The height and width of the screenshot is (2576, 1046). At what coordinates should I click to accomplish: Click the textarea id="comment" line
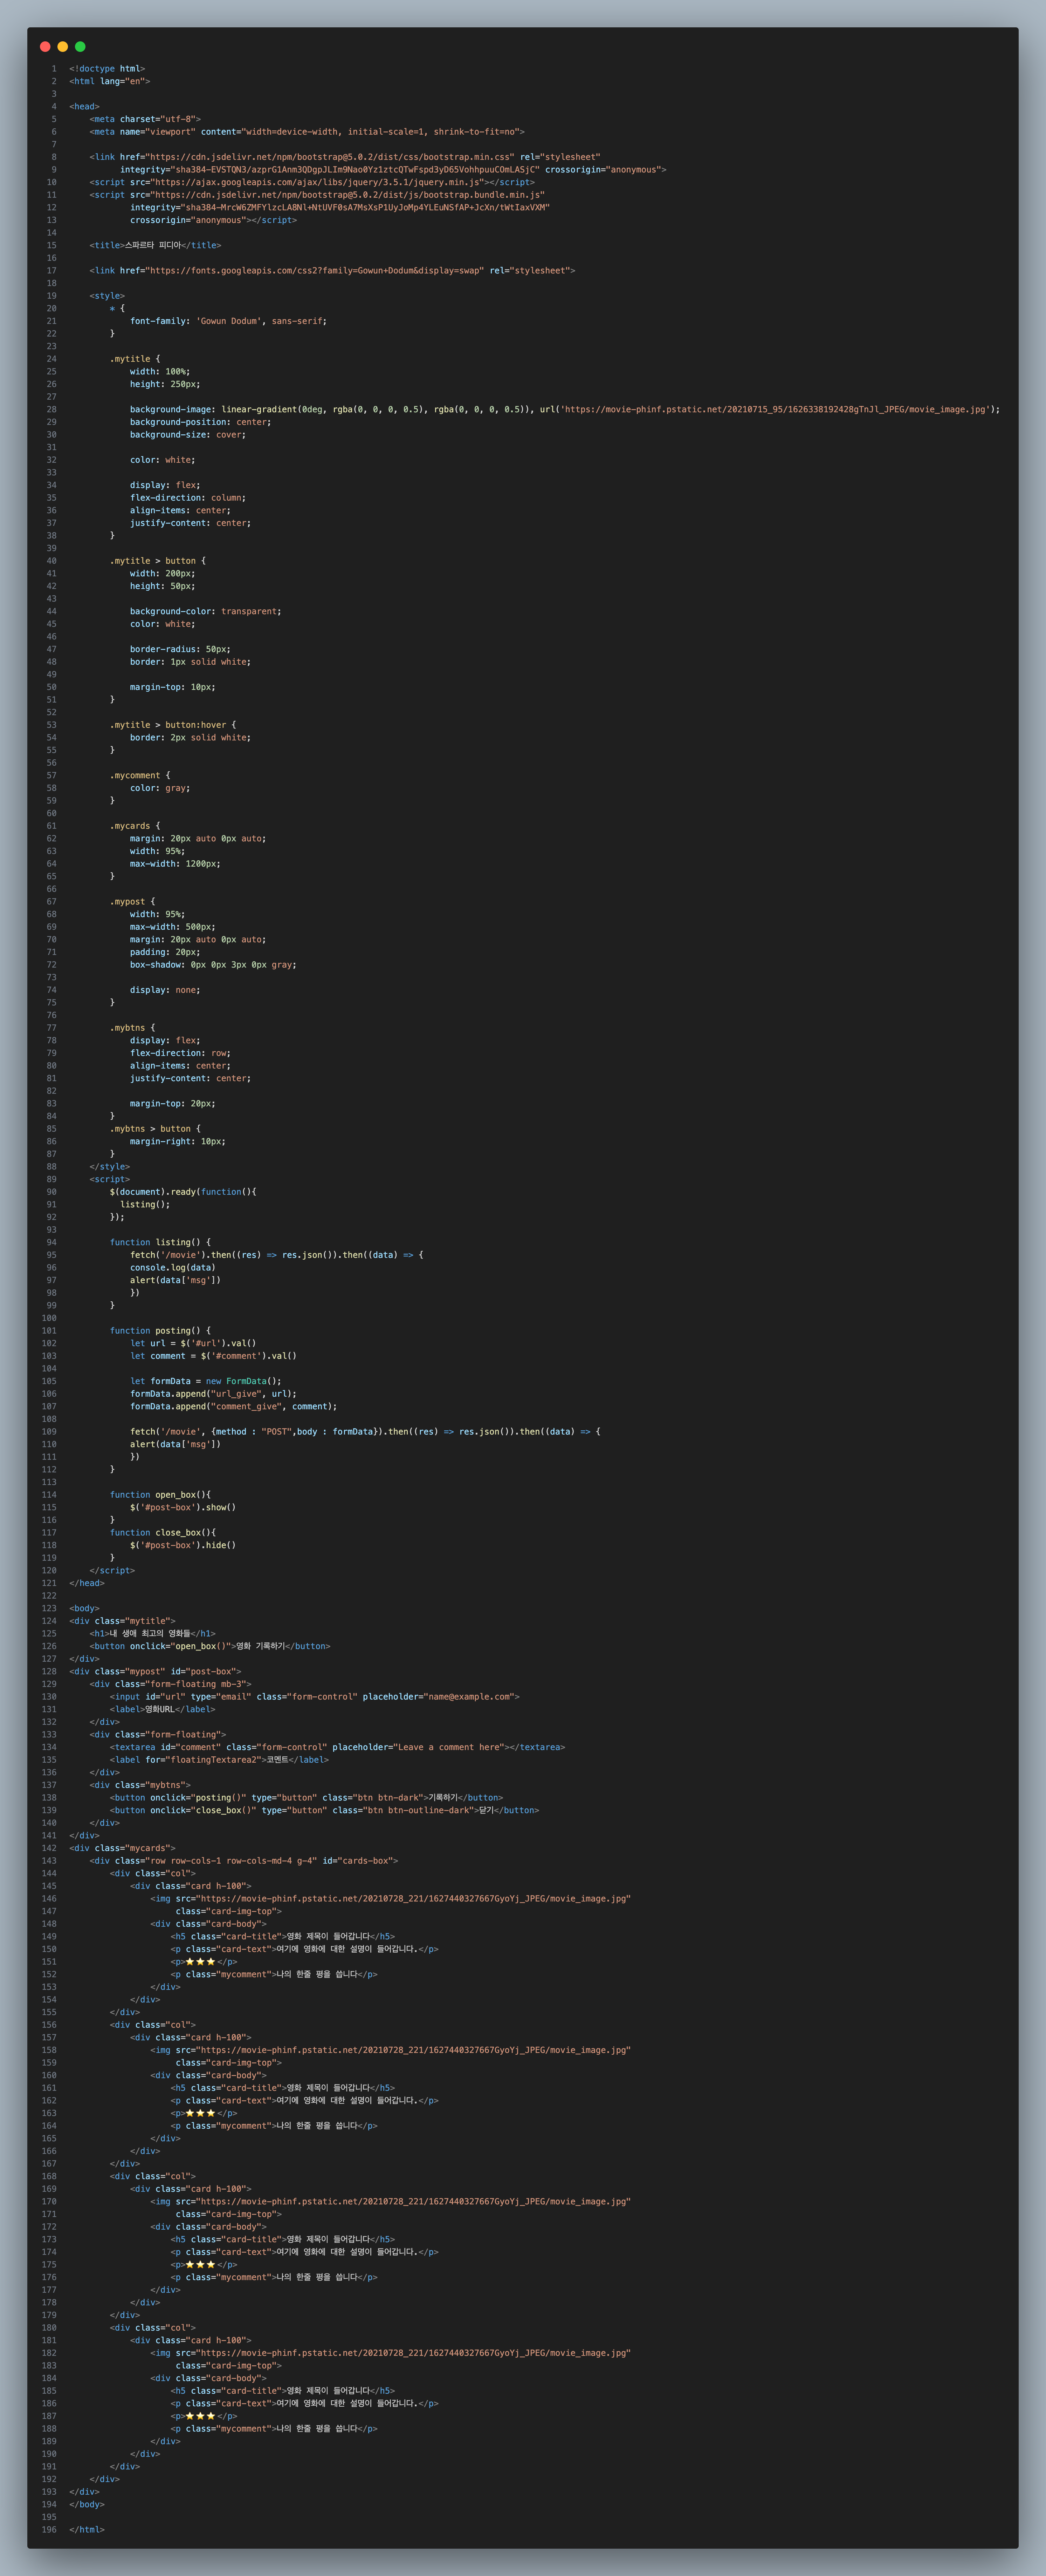pyautogui.click(x=338, y=1747)
